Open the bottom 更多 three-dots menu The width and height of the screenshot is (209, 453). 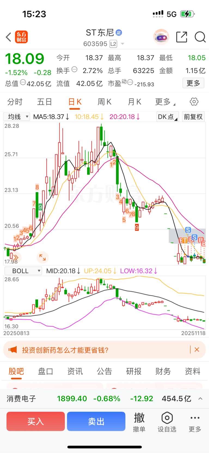point(195,422)
